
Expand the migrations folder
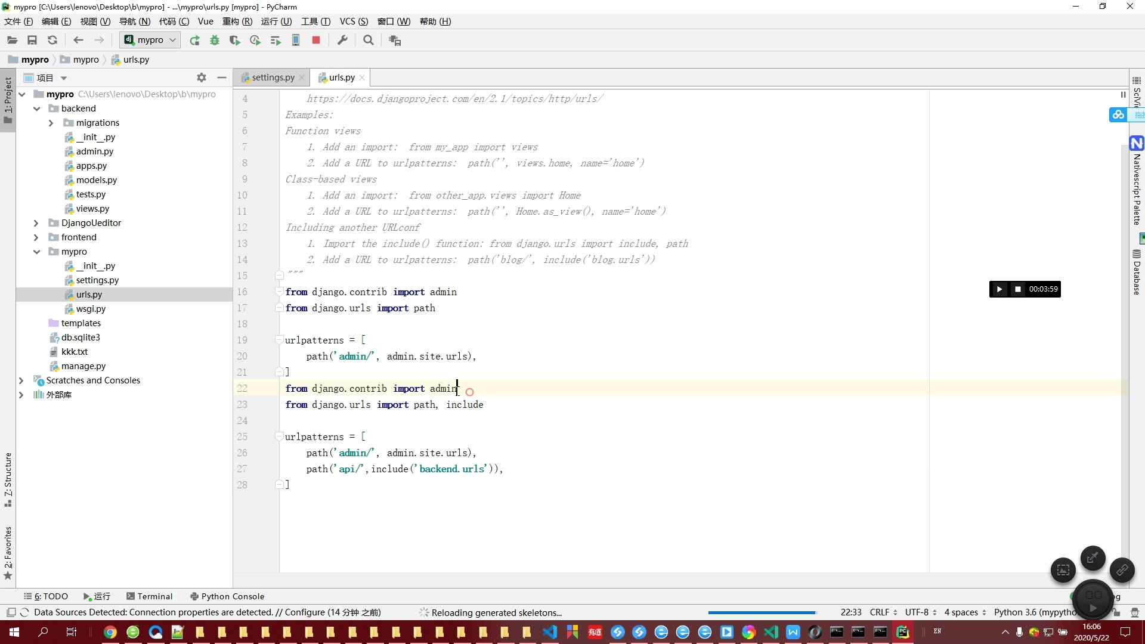(x=51, y=123)
